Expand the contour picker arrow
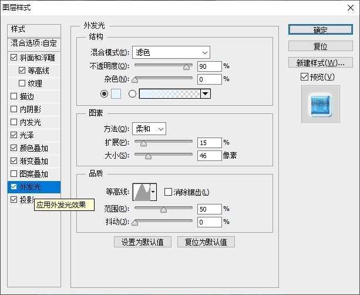The image size is (360, 295). pyautogui.click(x=154, y=192)
